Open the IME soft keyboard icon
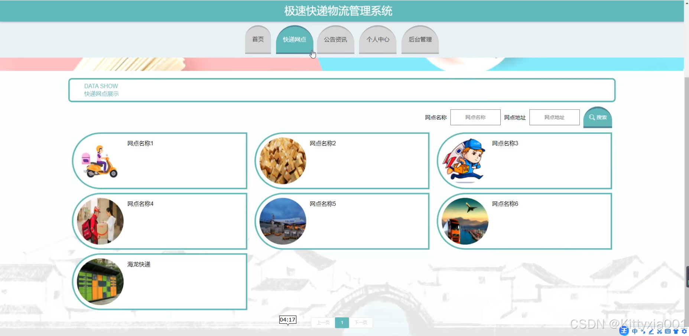689x336 pixels. click(x=668, y=332)
